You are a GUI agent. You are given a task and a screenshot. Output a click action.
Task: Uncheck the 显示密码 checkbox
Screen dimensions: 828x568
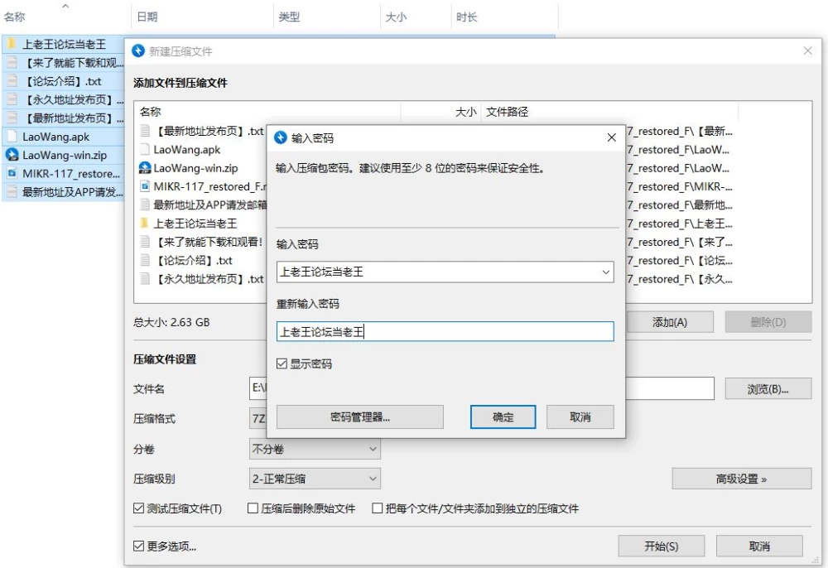[x=282, y=363]
